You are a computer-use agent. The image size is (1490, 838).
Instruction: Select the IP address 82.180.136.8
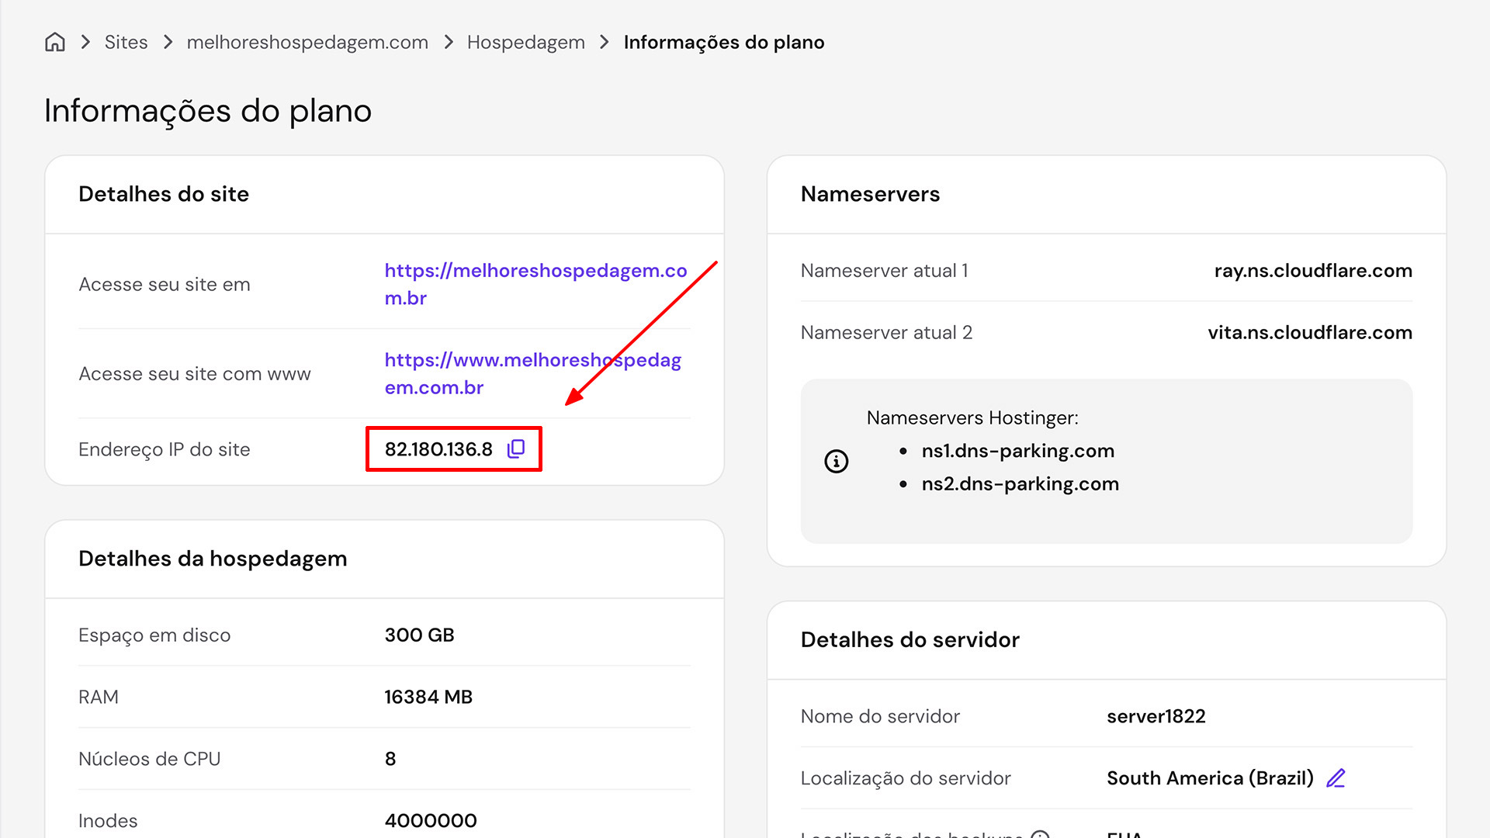click(x=438, y=449)
